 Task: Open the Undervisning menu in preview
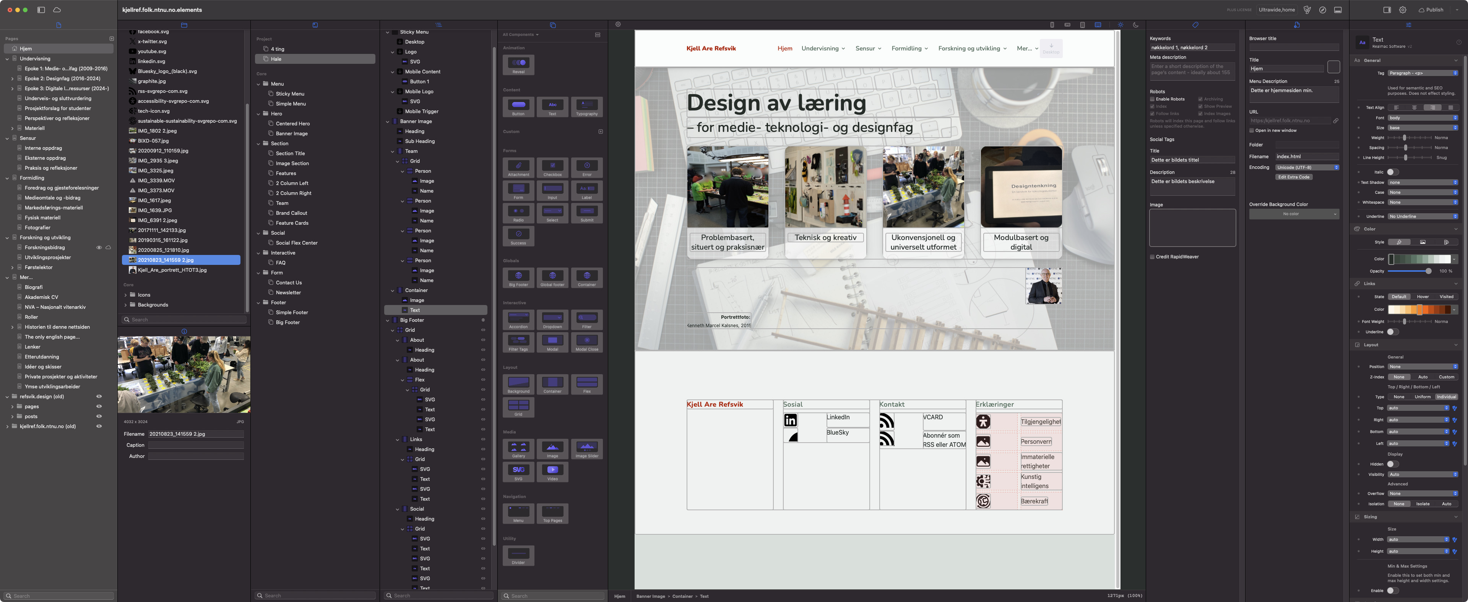(823, 49)
